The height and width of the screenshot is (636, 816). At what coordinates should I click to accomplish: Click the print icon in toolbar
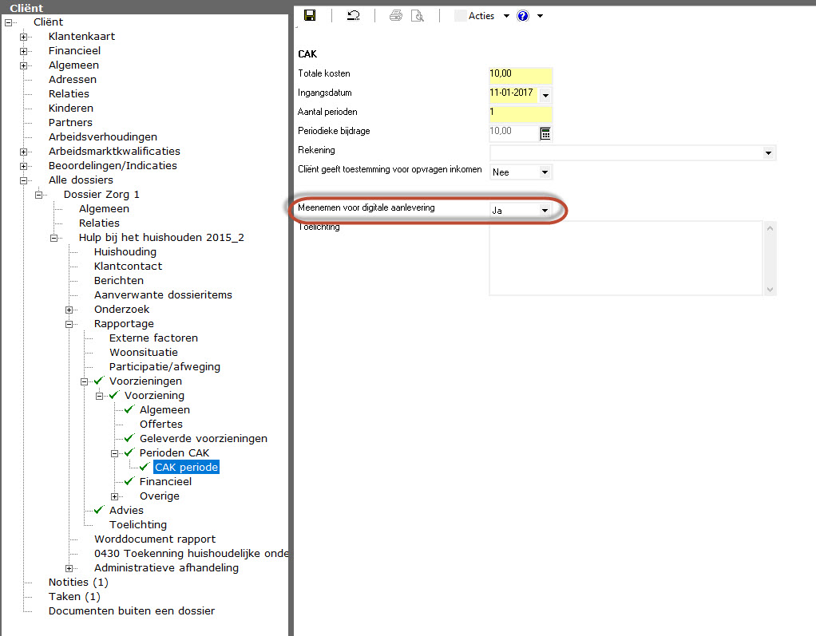click(x=396, y=16)
